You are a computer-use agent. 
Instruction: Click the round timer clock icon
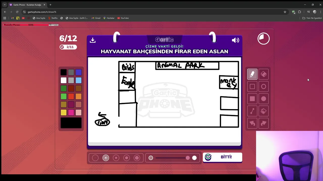click(x=263, y=38)
